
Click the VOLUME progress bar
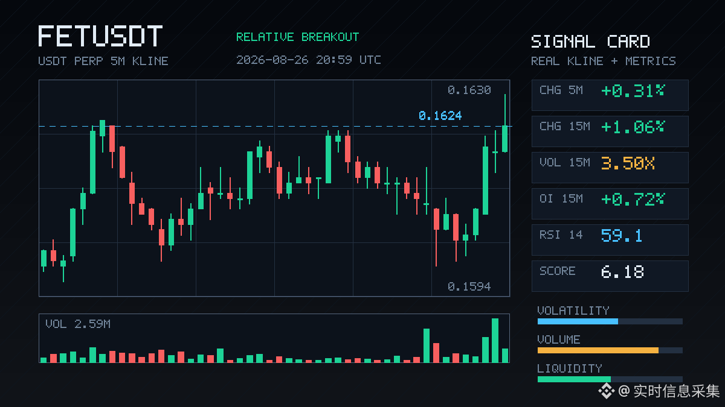tap(610, 350)
